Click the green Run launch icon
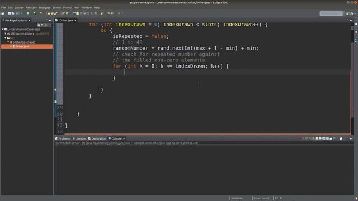358x201 pixels. (34, 13)
